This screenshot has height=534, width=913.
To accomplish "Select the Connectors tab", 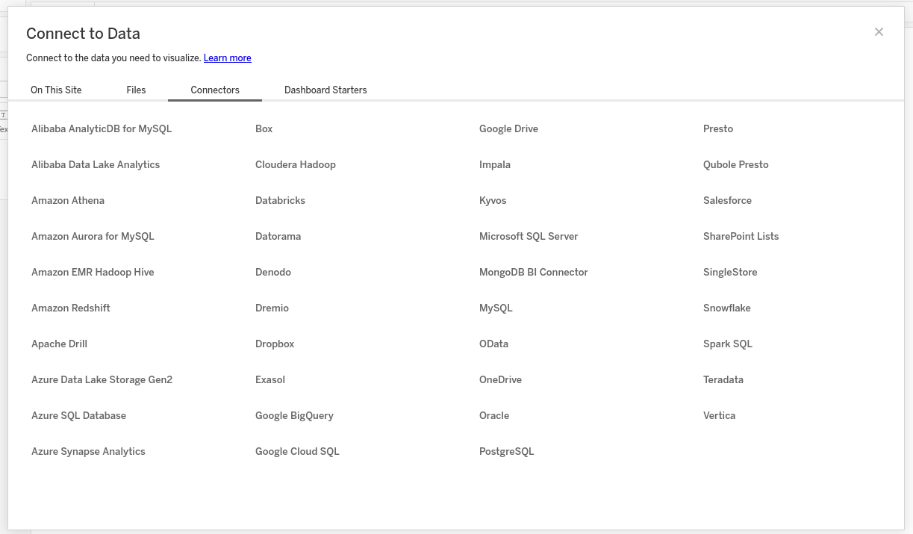I will coord(215,90).
